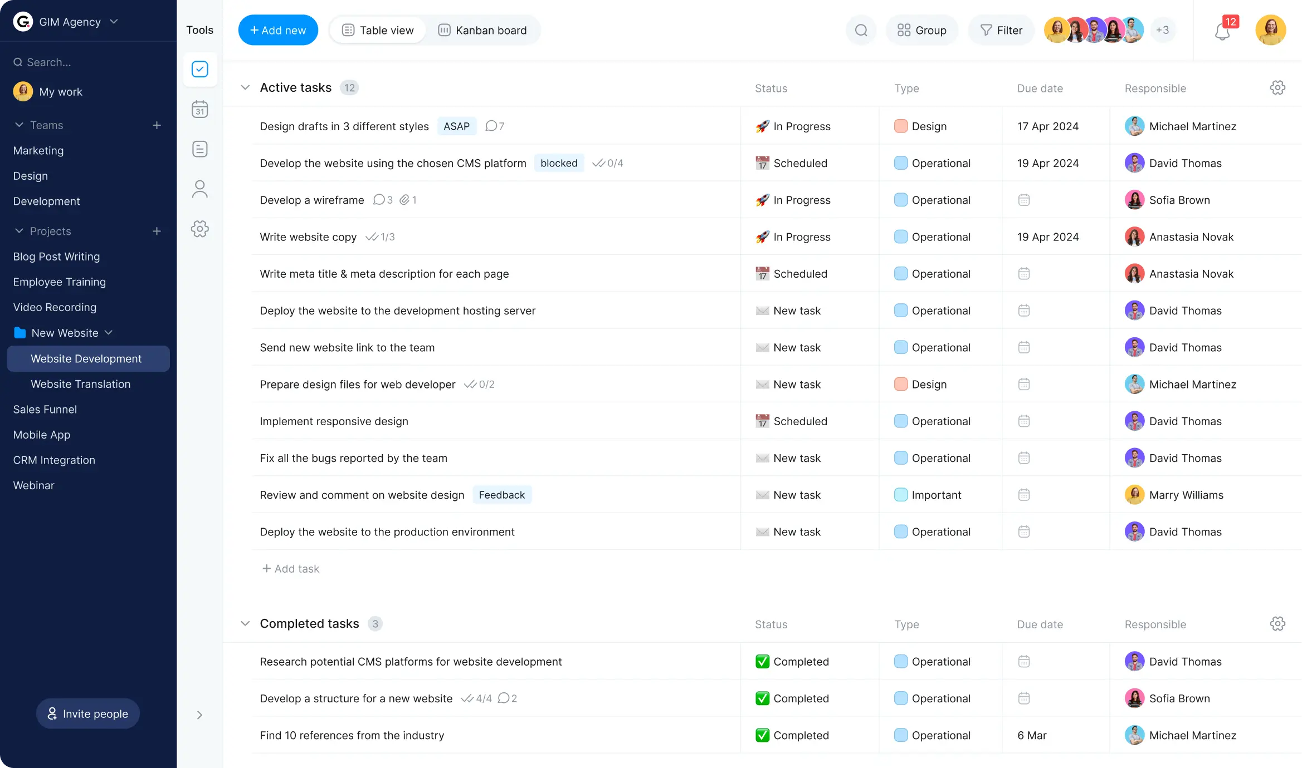This screenshot has height=768, width=1302.
Task: Set due date for Write meta title task
Action: (x=1023, y=274)
